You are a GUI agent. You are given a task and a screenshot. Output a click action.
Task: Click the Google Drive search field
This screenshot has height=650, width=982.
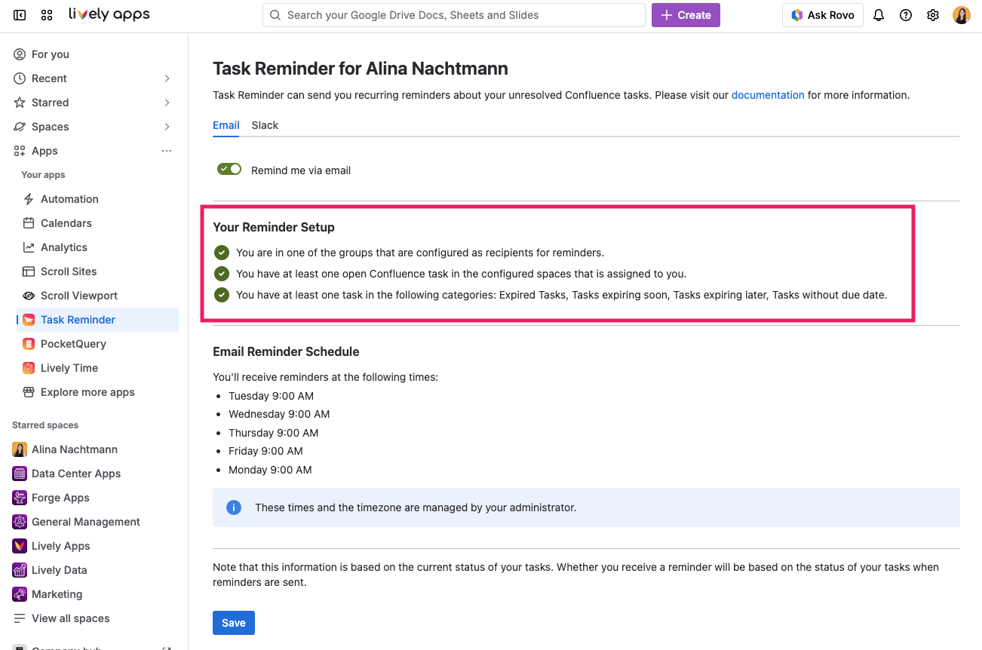453,14
